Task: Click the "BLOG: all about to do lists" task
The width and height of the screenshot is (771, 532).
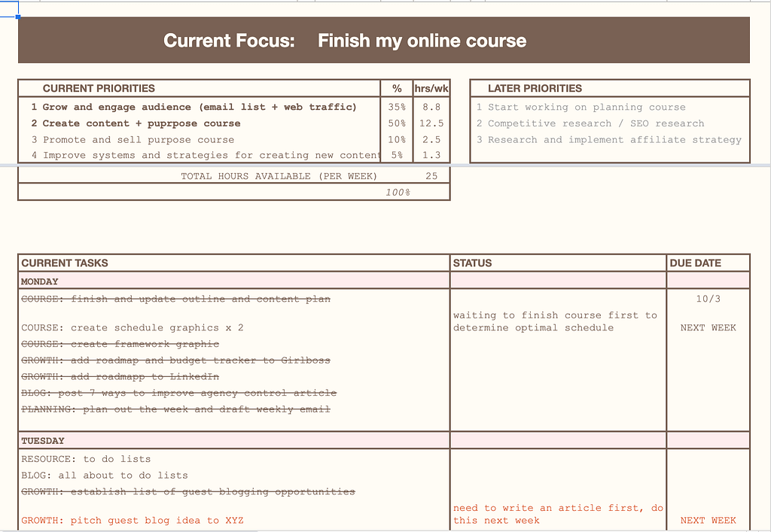Action: point(104,475)
